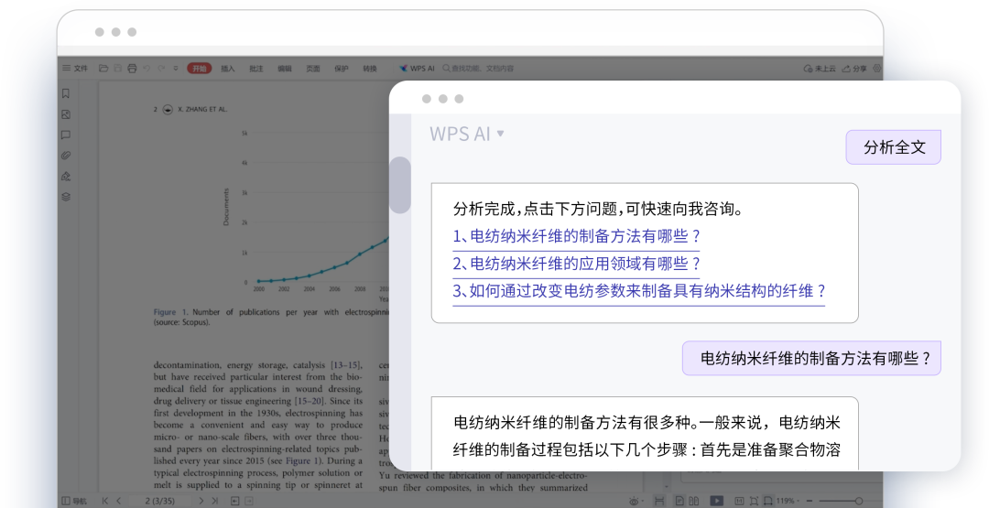Image resolution: width=989 pixels, height=508 pixels.
Task: Switch to the 保护 tab
Action: [x=342, y=68]
